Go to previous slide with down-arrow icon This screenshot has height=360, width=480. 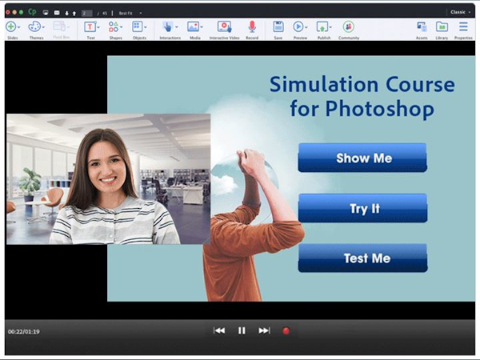pos(66,13)
